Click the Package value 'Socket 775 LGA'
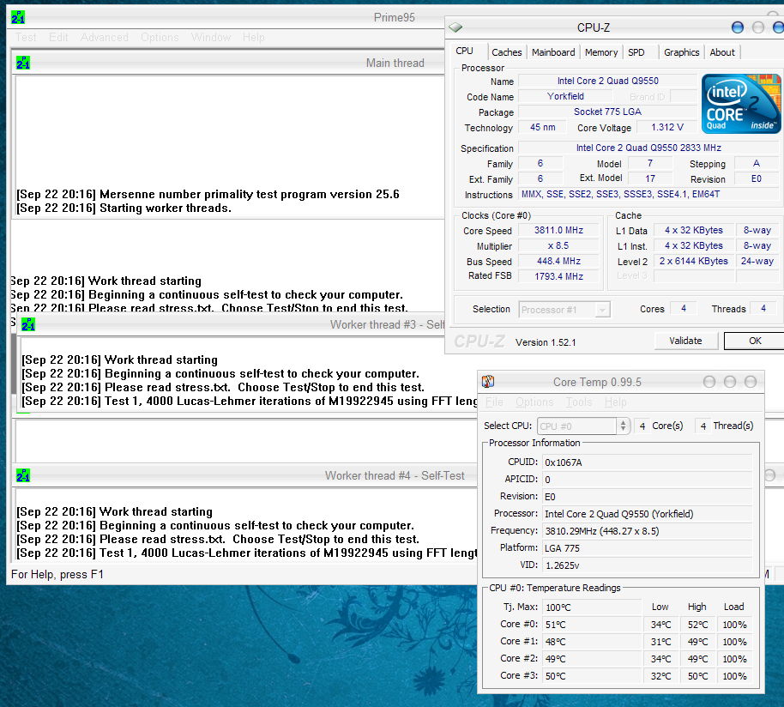784x707 pixels. 607,112
